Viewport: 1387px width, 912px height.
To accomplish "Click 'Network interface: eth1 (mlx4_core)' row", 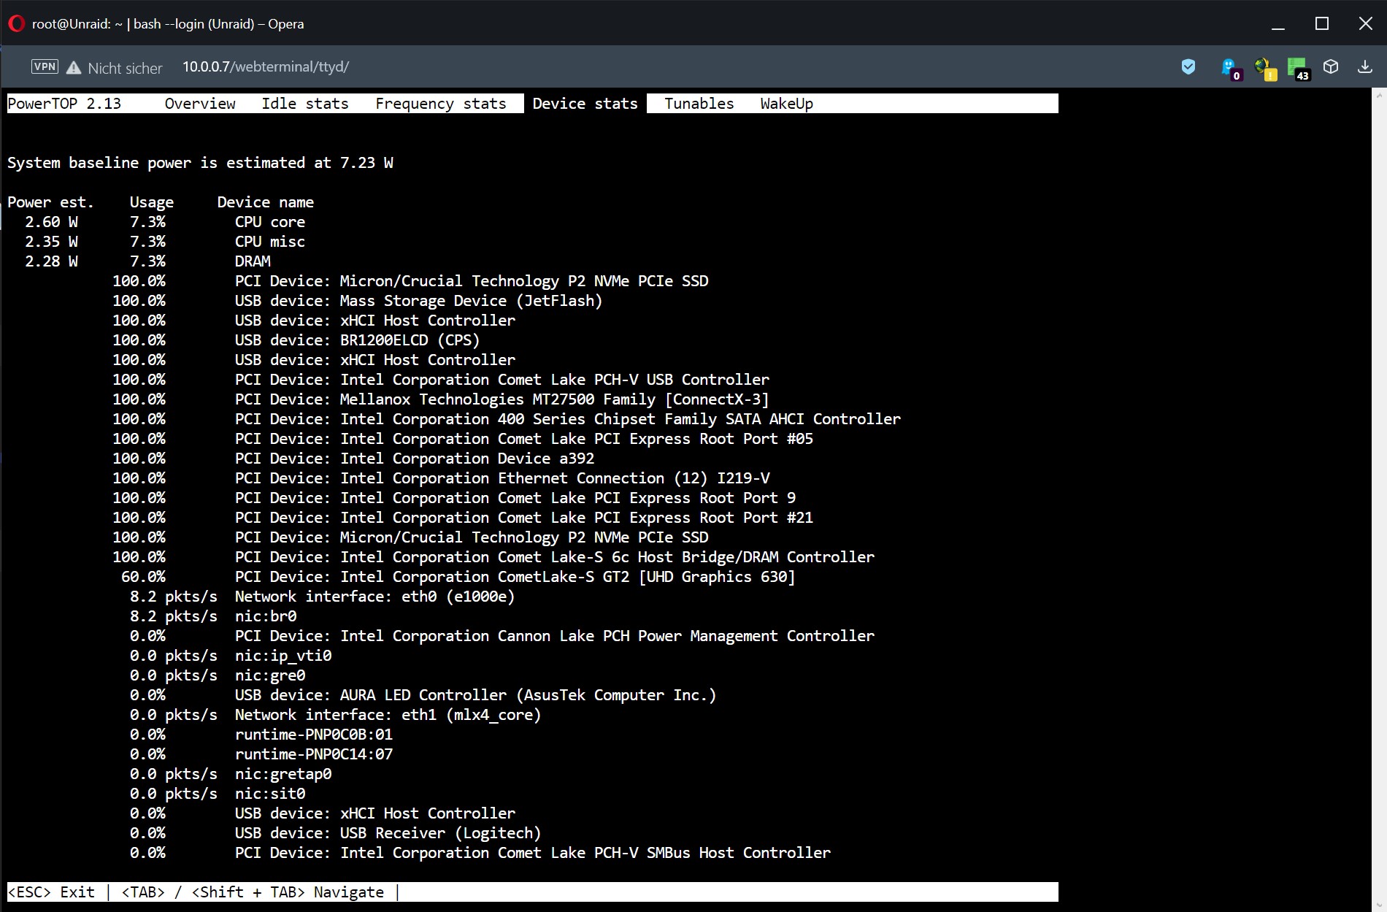I will coord(388,715).
